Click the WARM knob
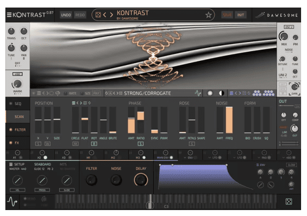 coord(17,84)
